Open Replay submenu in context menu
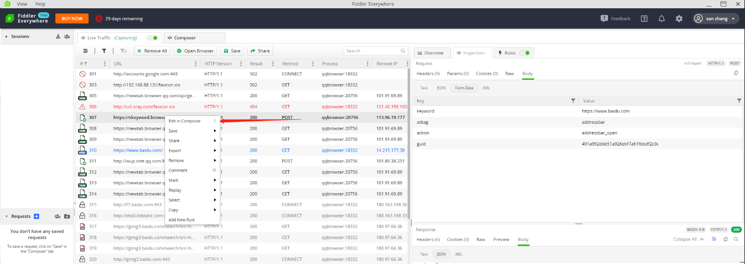This screenshot has height=264, width=745. click(192, 190)
